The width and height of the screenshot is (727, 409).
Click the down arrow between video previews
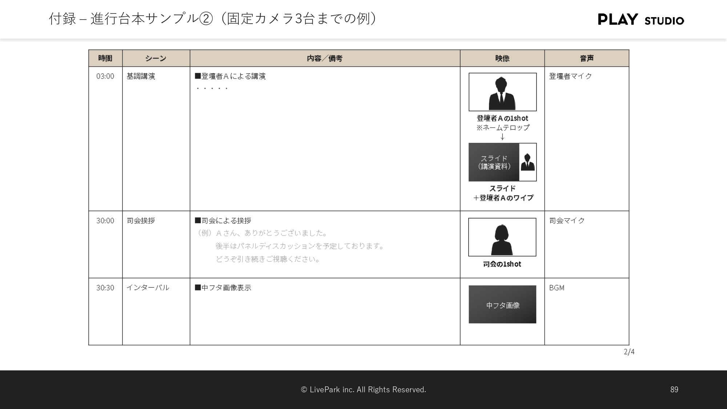[x=503, y=137]
